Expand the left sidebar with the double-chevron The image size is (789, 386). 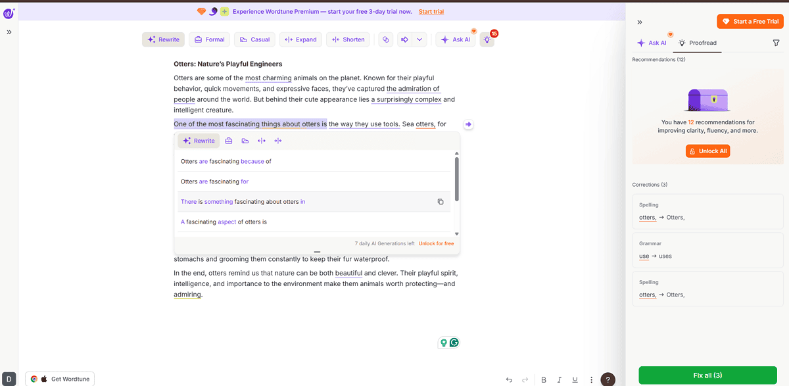9,32
